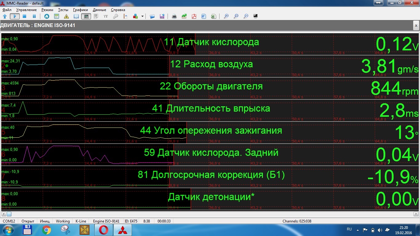This screenshot has width=420, height=236.
Task: Click the play button in the toolbar
Action: [14, 16]
